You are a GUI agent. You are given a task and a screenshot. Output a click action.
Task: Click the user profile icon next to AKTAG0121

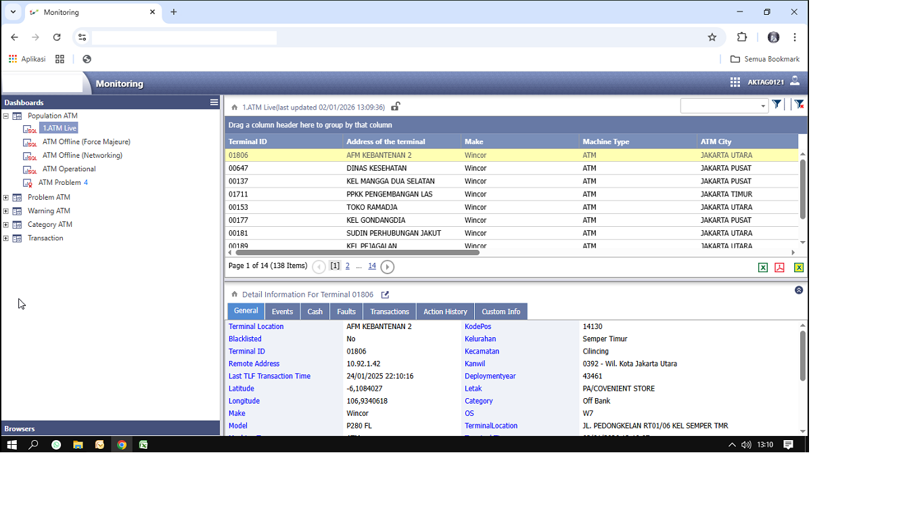pyautogui.click(x=795, y=81)
